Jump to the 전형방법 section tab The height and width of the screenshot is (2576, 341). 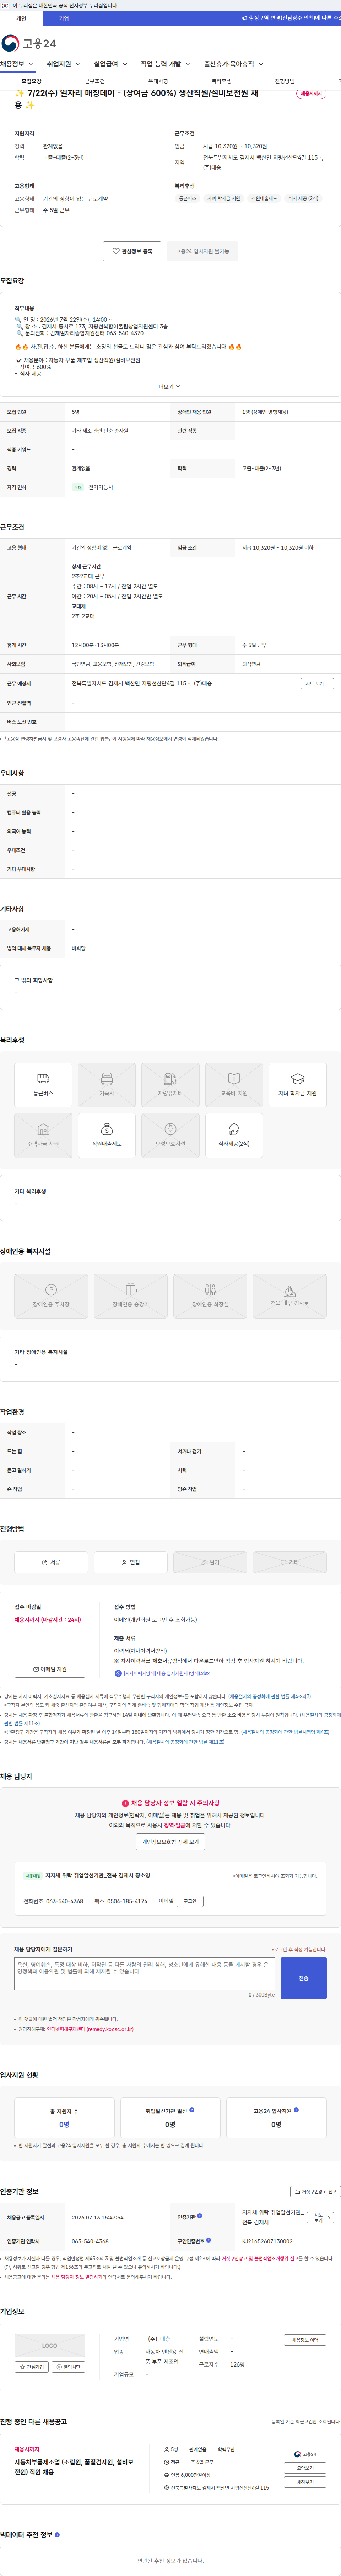pos(285,81)
